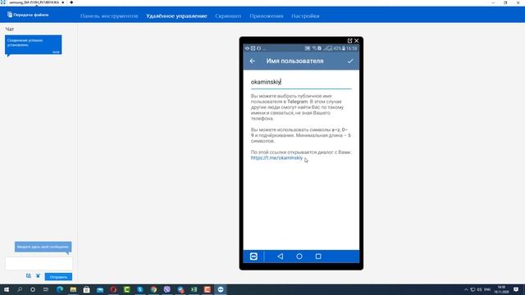Viewport: 525px width, 295px height.
Task: Open the orange PowerPoint icon in the taskbar
Action: (x=208, y=289)
